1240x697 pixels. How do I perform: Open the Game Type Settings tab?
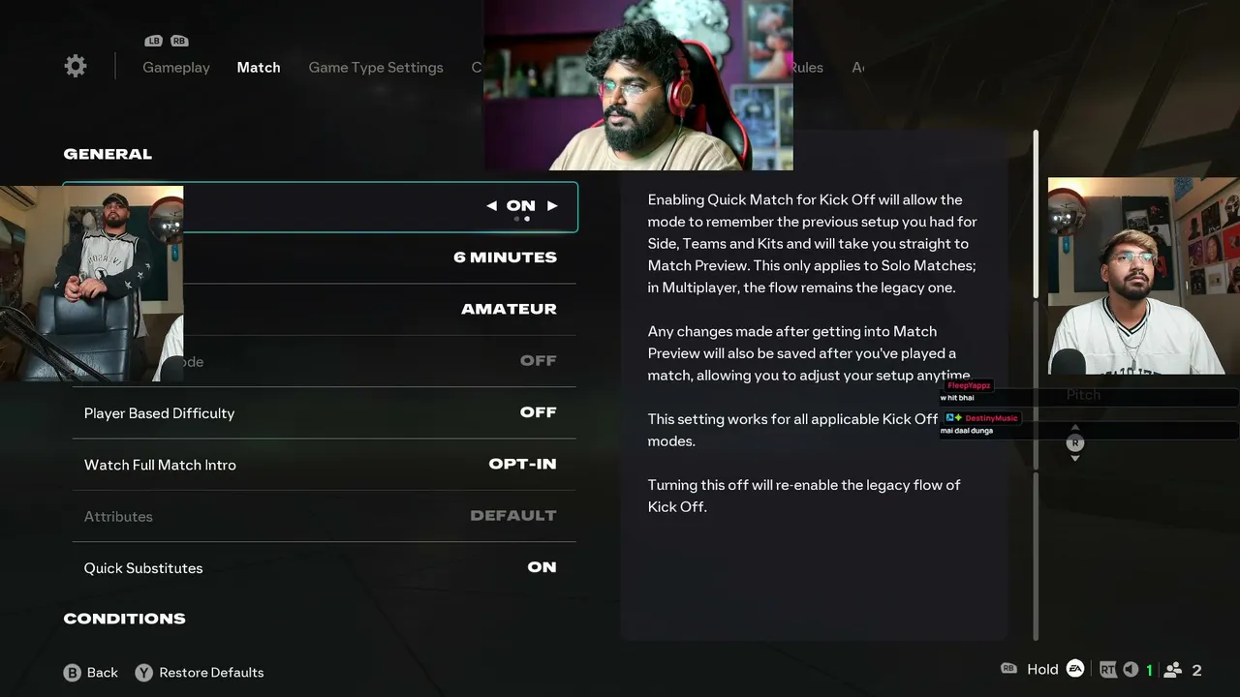pyautogui.click(x=376, y=68)
